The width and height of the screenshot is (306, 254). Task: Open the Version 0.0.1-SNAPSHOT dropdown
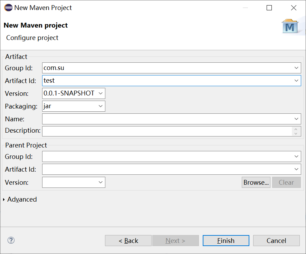[101, 93]
